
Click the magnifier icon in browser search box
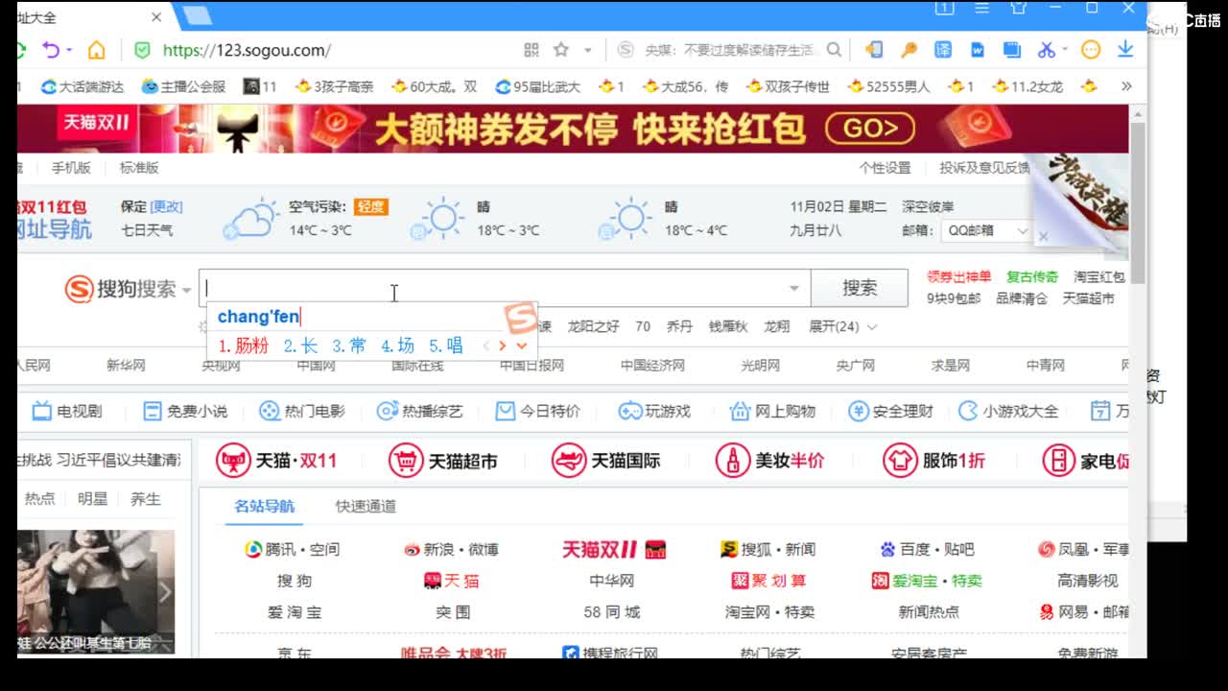coord(834,50)
